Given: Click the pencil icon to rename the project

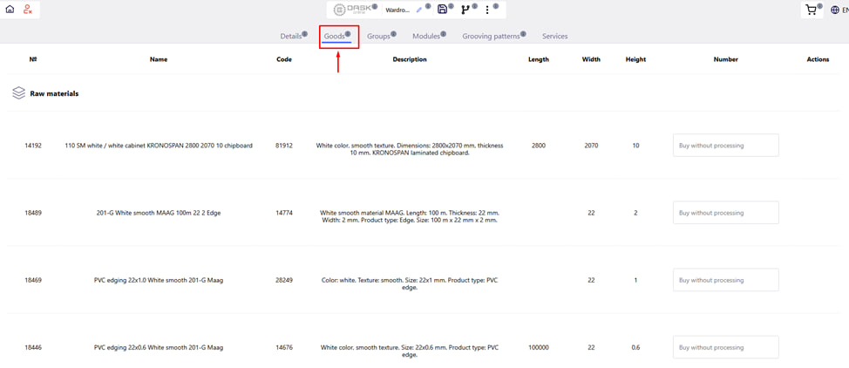Looking at the screenshot, I should tap(419, 10).
